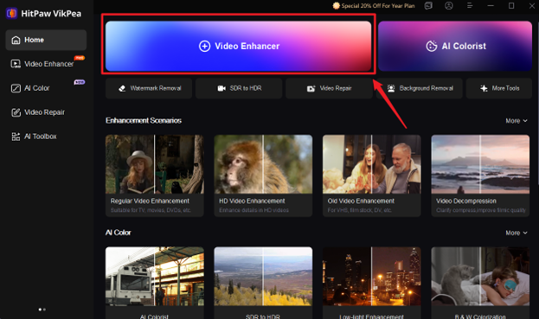The width and height of the screenshot is (539, 319).
Task: Open the SDR to HDR tool
Action: [239, 88]
